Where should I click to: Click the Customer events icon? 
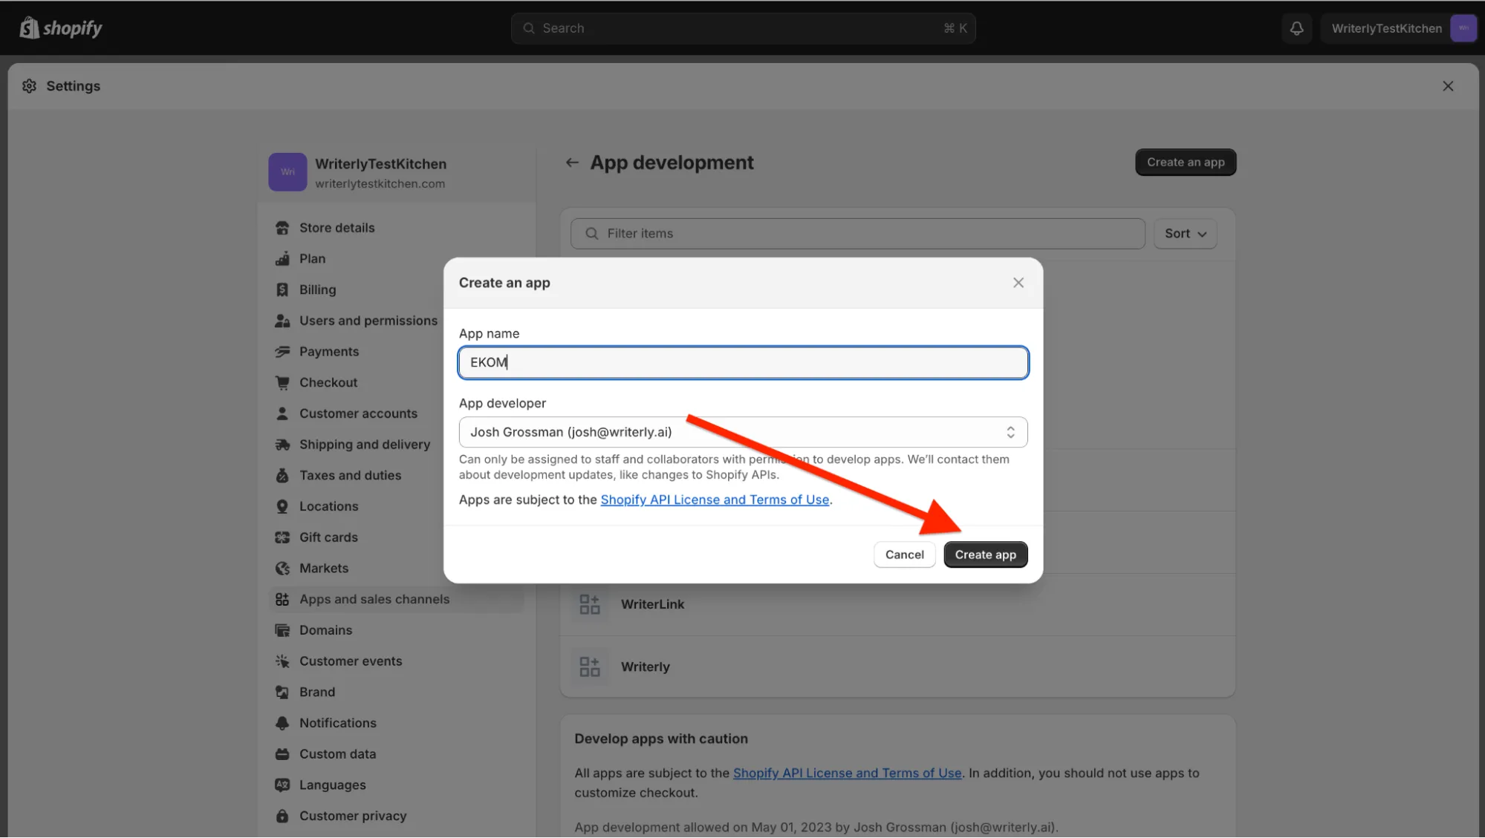coord(282,661)
